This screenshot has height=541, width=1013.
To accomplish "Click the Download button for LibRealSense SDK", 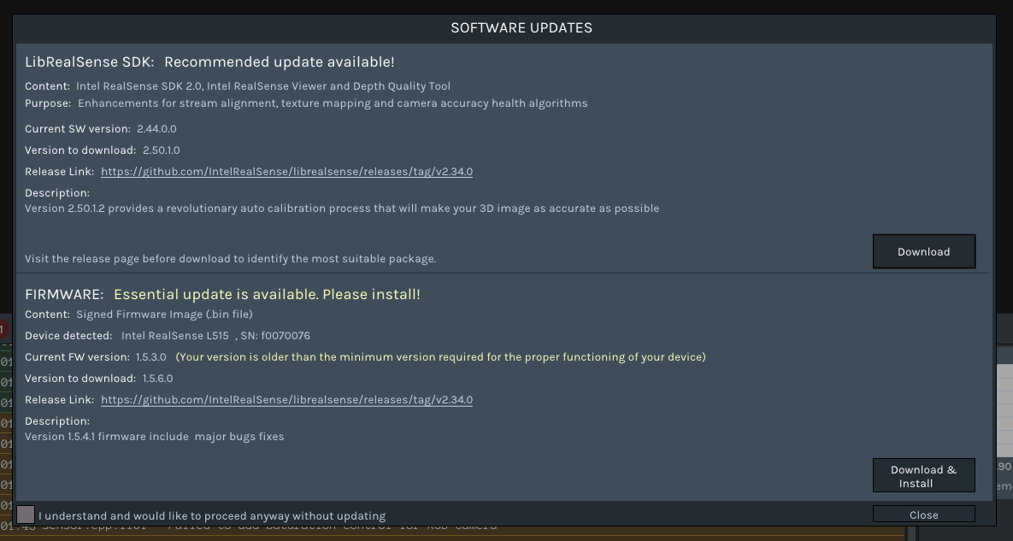I will point(924,252).
